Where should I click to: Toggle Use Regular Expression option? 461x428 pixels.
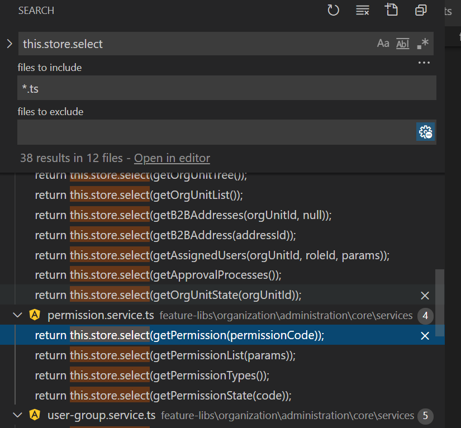click(x=423, y=44)
